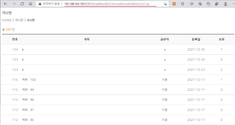Click the HOME breadcrumb link
The image size is (235, 125).
7,20
